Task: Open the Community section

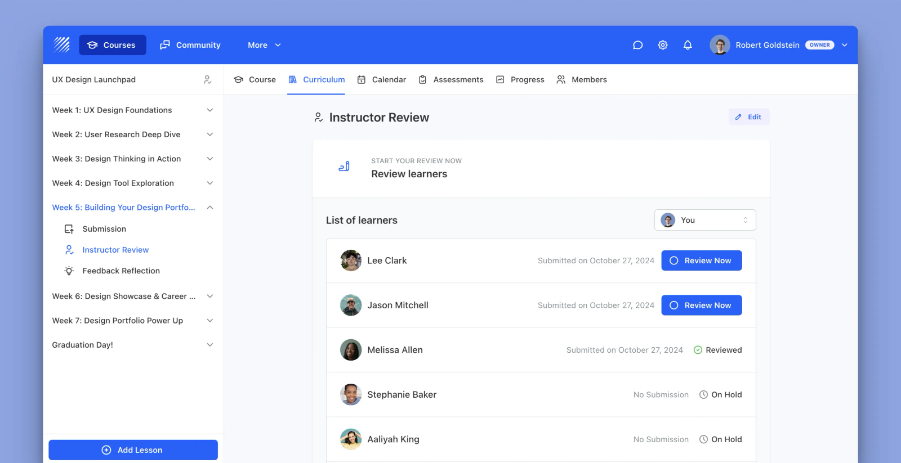Action: pyautogui.click(x=190, y=45)
